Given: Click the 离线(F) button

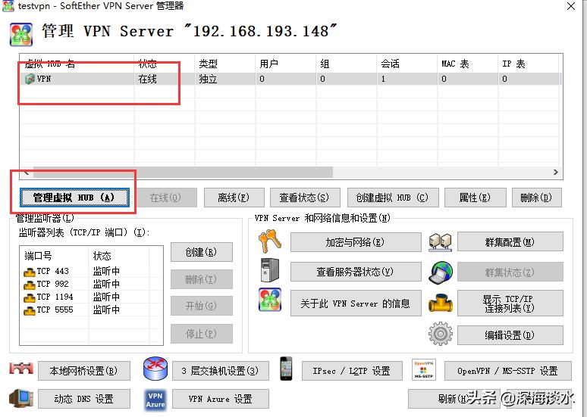Looking at the screenshot, I should point(234,198).
